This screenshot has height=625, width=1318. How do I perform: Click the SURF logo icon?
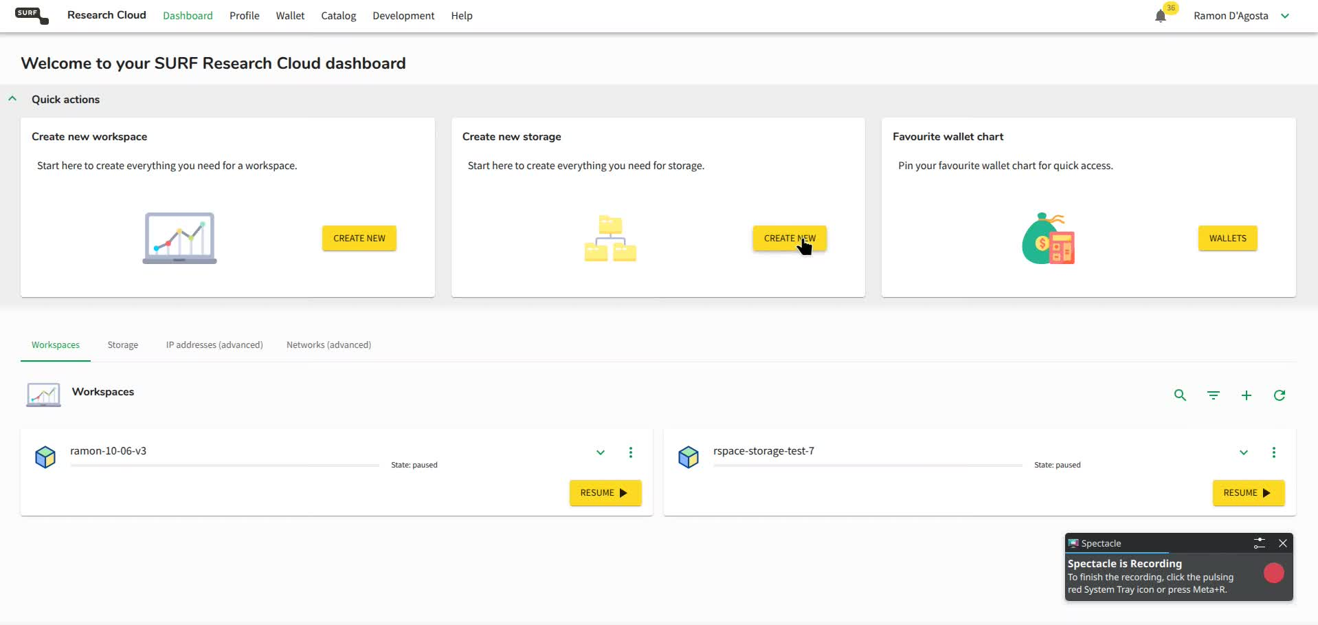[x=32, y=15]
